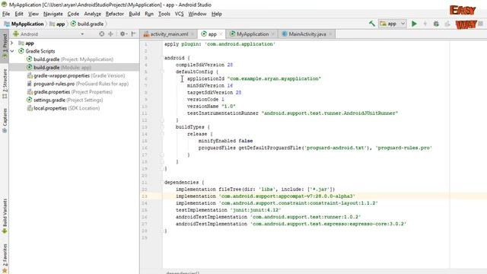Select settings.gradle file

[65, 100]
